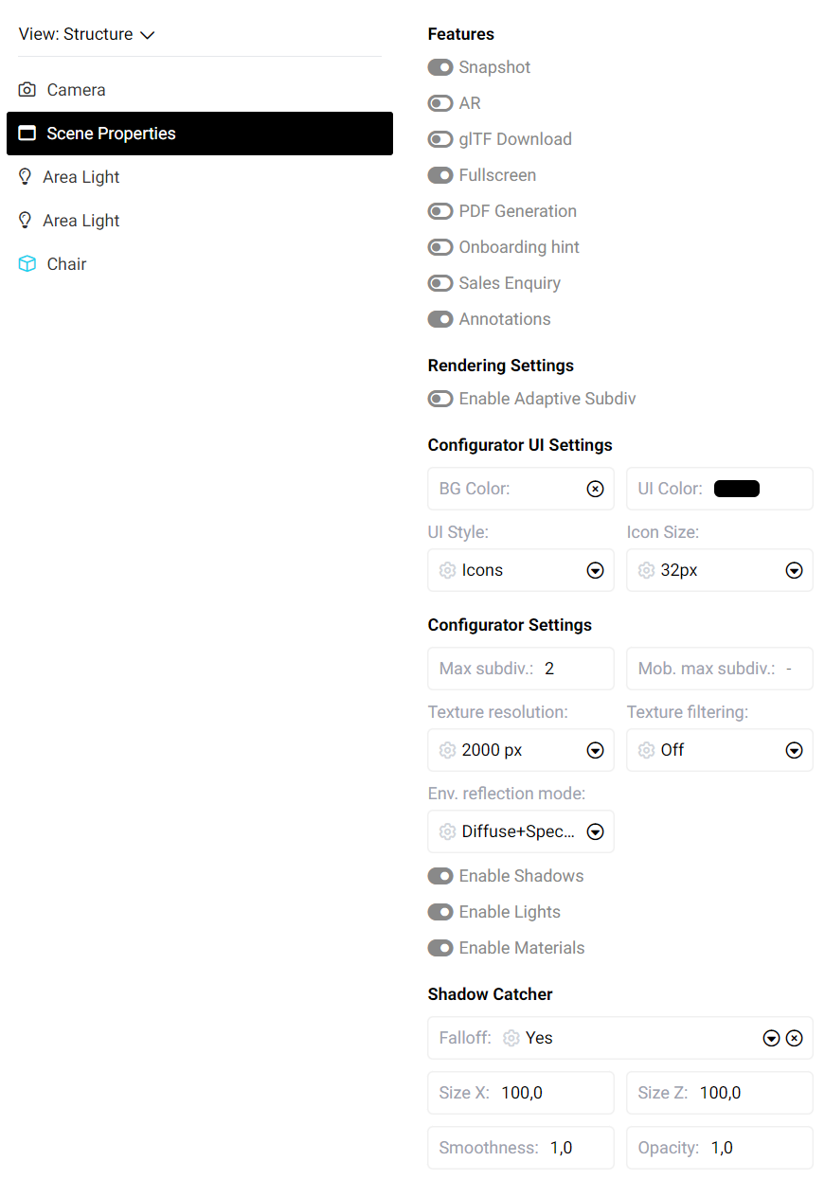Viewport: 825px width, 1179px height.
Task: Clear the BG Color field with X icon
Action: [595, 489]
